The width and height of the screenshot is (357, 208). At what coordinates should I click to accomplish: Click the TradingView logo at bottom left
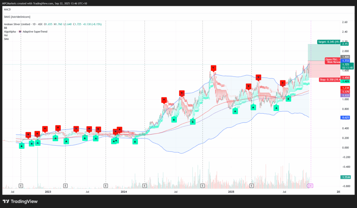tap(20, 201)
